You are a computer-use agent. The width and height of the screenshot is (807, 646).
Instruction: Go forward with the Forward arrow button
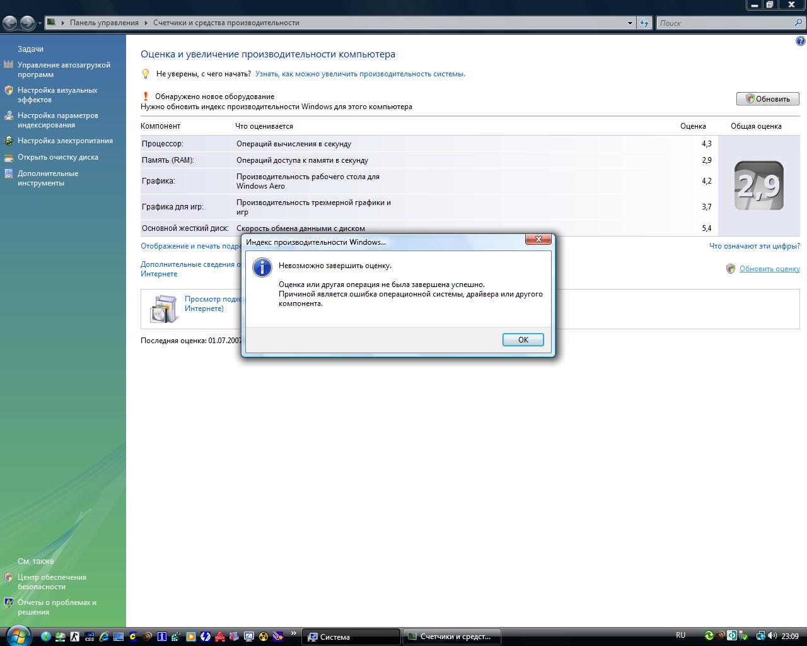27,23
